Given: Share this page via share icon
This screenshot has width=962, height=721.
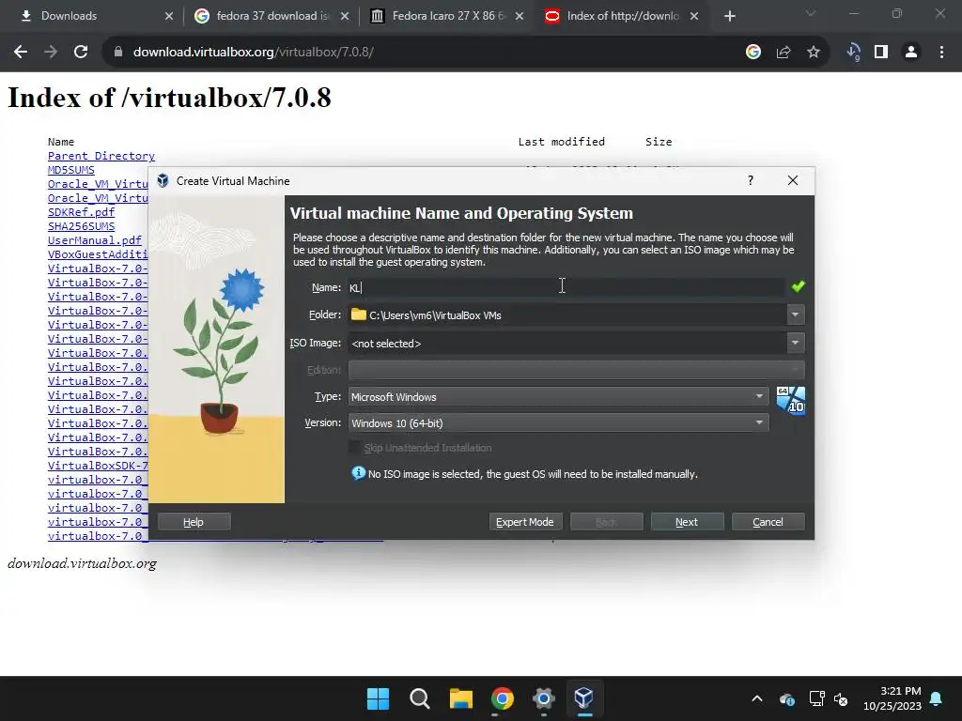Looking at the screenshot, I should click(784, 53).
